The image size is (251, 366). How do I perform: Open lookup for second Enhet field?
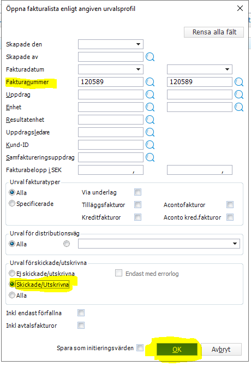(239, 107)
